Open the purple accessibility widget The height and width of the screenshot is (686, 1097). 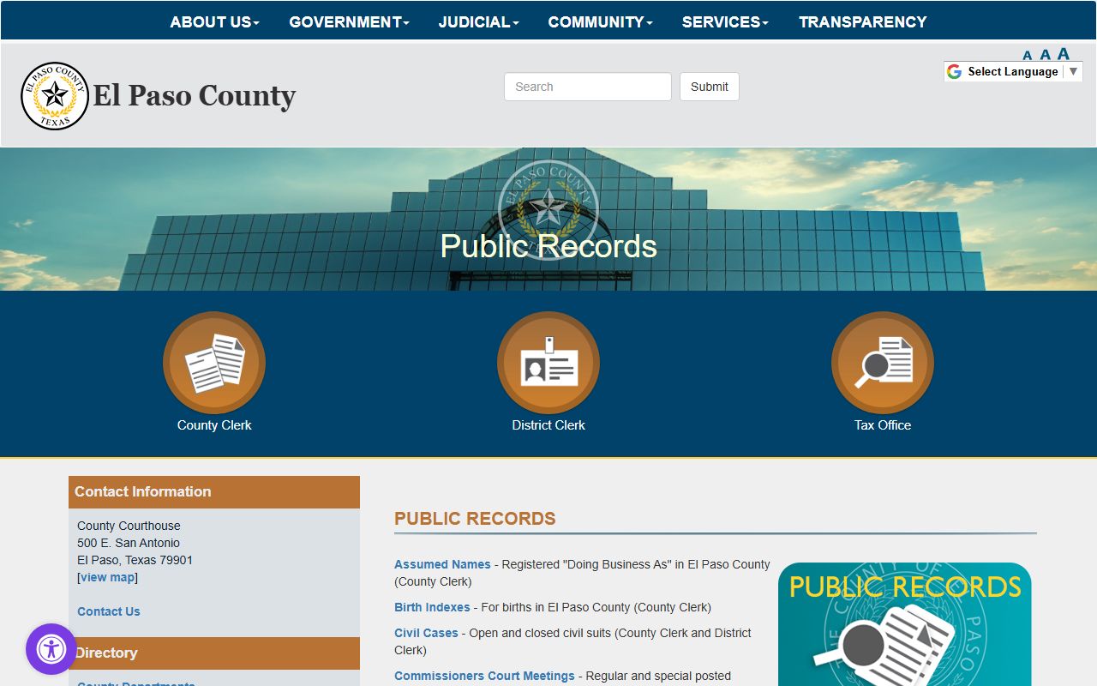pyautogui.click(x=51, y=649)
